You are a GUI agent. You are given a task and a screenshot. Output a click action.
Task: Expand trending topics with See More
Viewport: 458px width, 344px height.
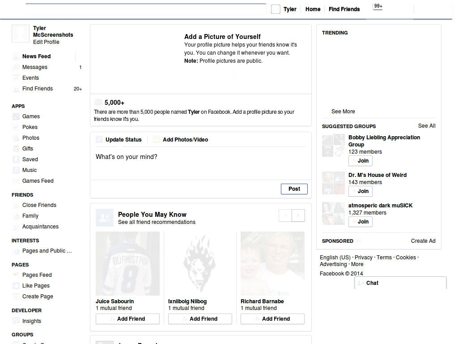[342, 111]
